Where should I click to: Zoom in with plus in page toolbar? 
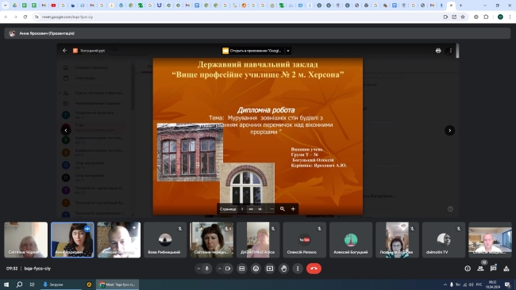[x=293, y=209]
